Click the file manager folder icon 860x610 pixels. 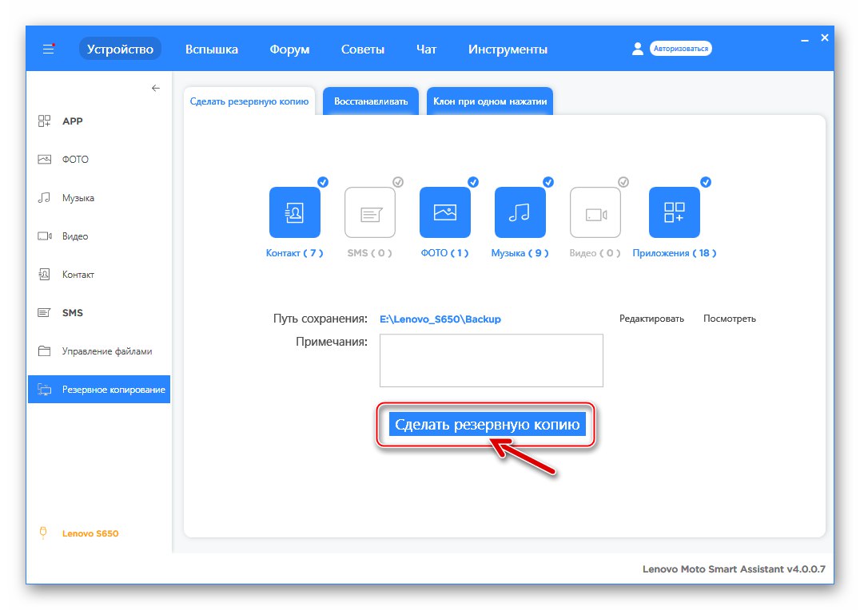tap(45, 351)
